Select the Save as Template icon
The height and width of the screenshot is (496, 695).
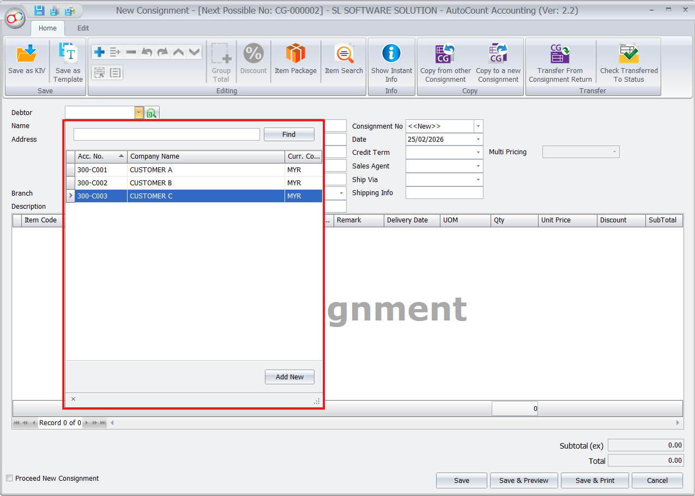tap(67, 60)
